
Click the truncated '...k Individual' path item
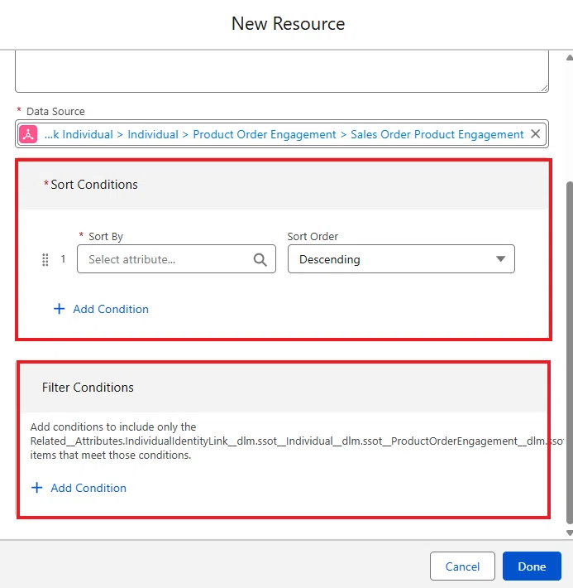79,134
